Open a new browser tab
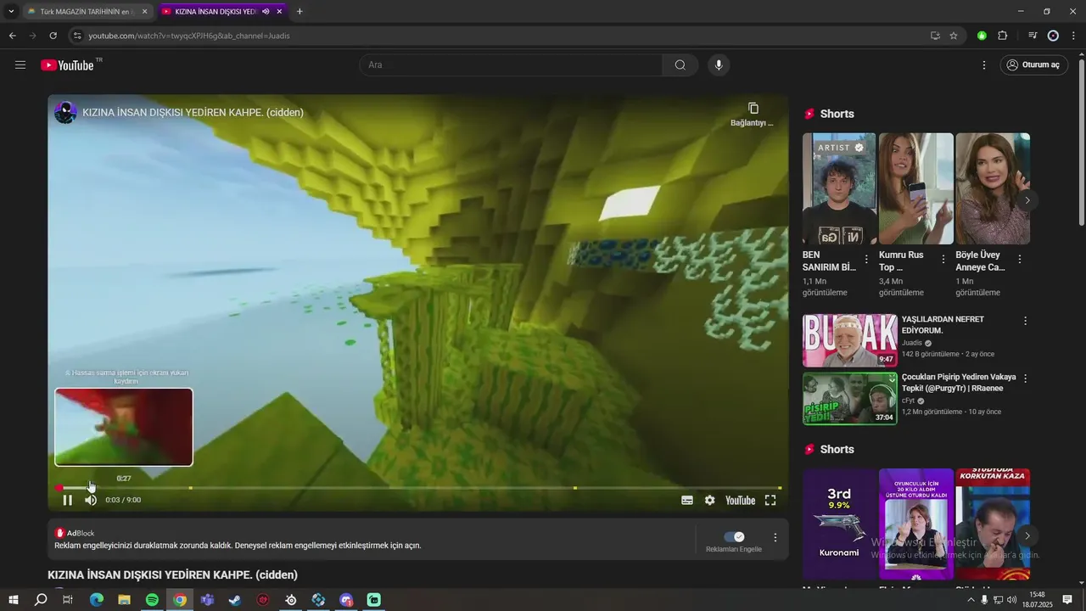Screen dimensions: 1086x611 pyautogui.click(x=299, y=12)
